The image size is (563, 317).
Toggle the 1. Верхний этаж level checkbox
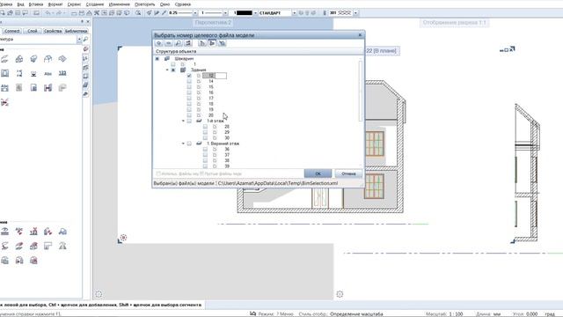[189, 144]
